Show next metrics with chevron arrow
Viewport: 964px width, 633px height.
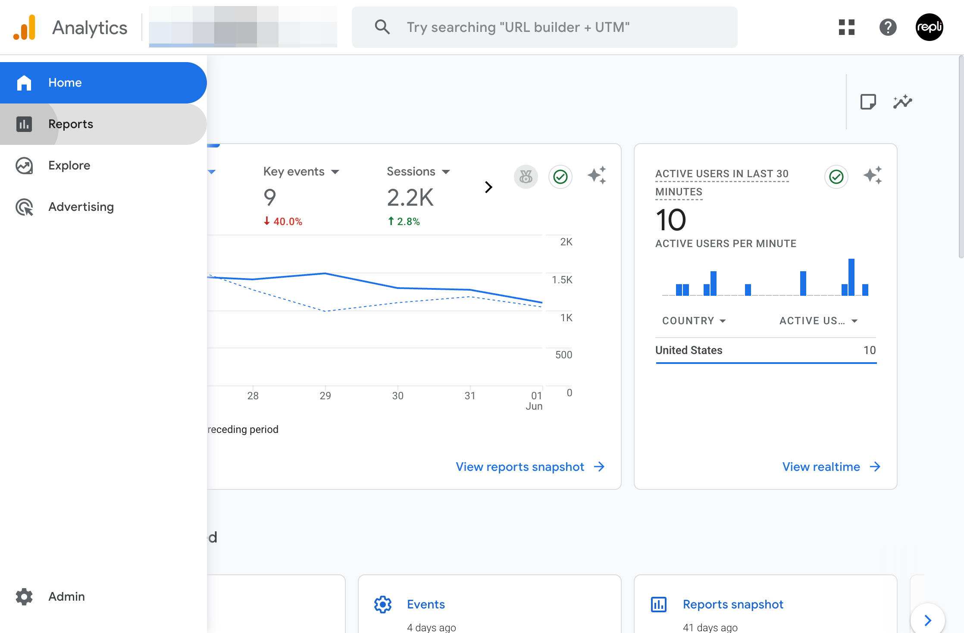click(488, 187)
